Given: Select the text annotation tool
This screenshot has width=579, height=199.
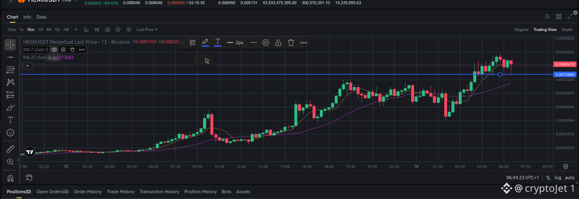Looking at the screenshot, I should click(10, 120).
